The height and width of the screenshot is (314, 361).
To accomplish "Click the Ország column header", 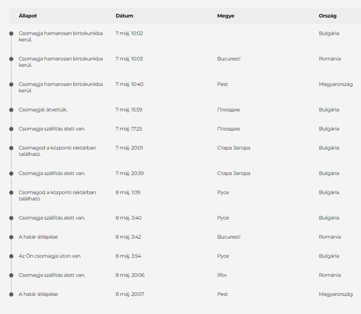I will pos(328,16).
